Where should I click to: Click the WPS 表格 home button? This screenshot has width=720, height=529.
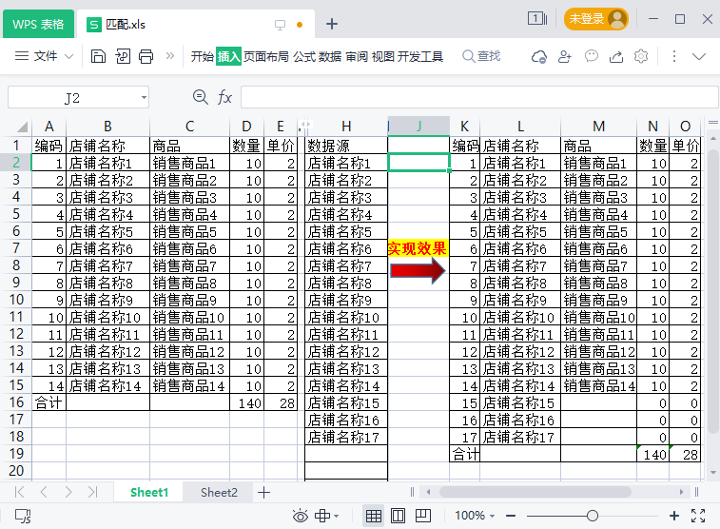pos(38,24)
